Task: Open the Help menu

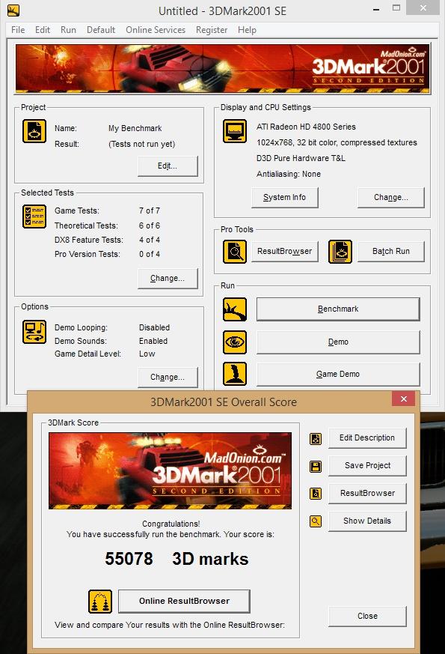Action: (x=247, y=30)
